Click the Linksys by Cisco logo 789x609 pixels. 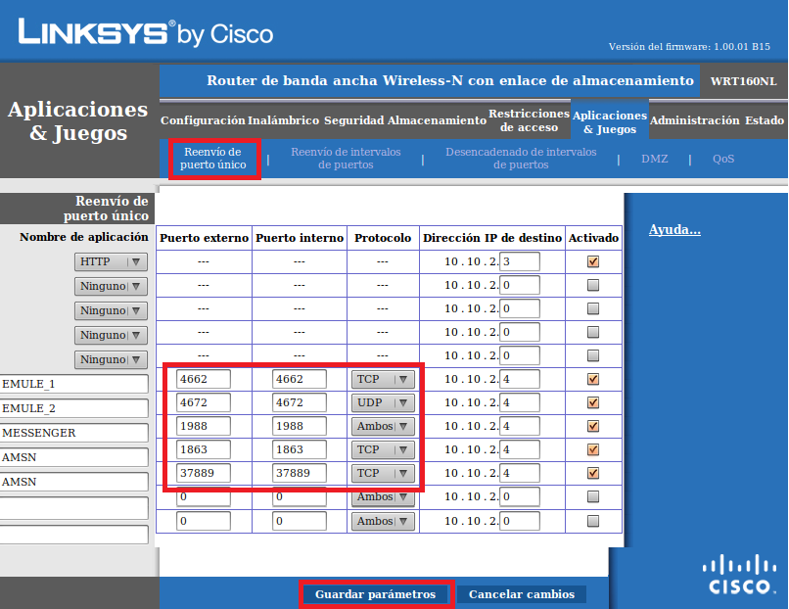[x=146, y=32]
